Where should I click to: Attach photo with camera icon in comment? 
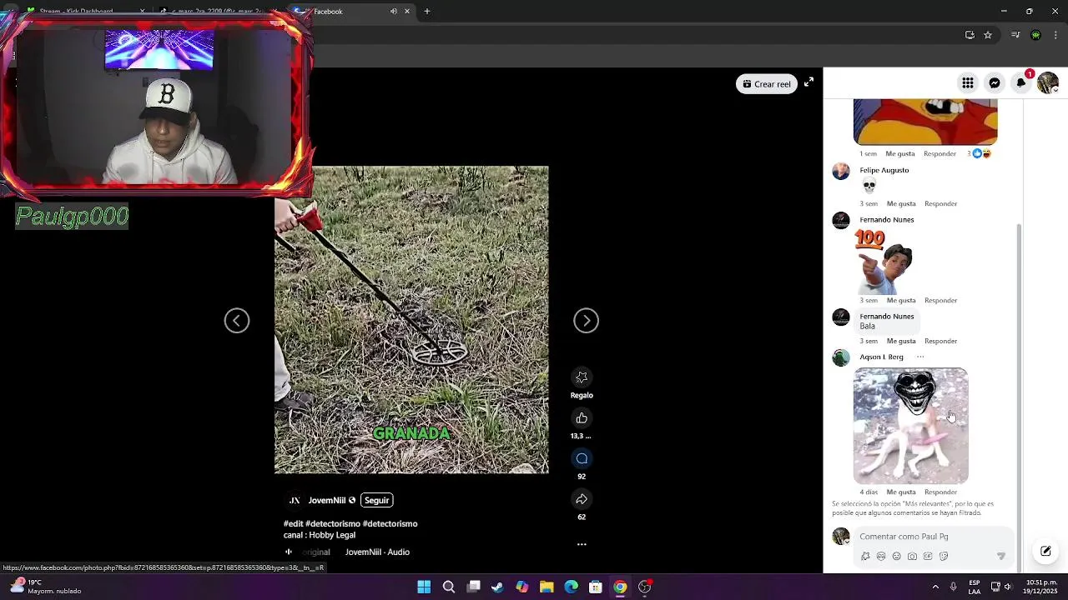coord(912,557)
